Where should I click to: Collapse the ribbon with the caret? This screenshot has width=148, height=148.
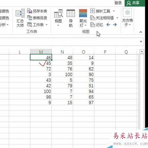click(x=141, y=32)
